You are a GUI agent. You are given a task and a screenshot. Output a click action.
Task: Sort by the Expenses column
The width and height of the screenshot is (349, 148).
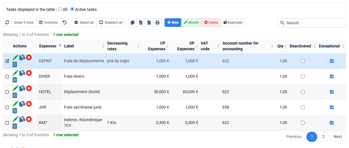click(x=50, y=46)
